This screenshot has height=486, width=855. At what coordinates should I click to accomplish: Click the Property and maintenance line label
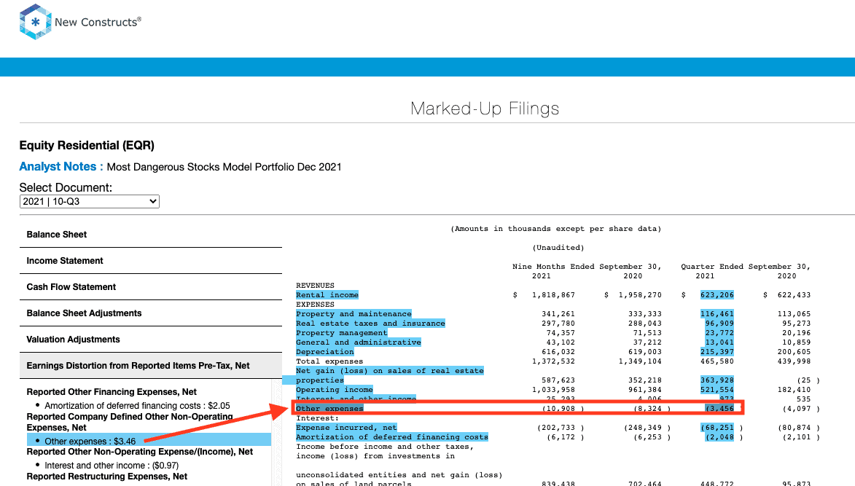[x=354, y=314]
